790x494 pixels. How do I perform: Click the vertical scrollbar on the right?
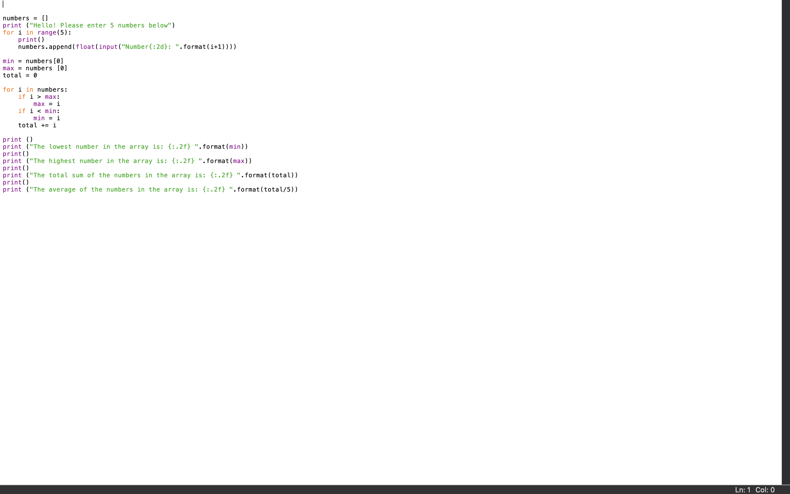click(x=785, y=242)
